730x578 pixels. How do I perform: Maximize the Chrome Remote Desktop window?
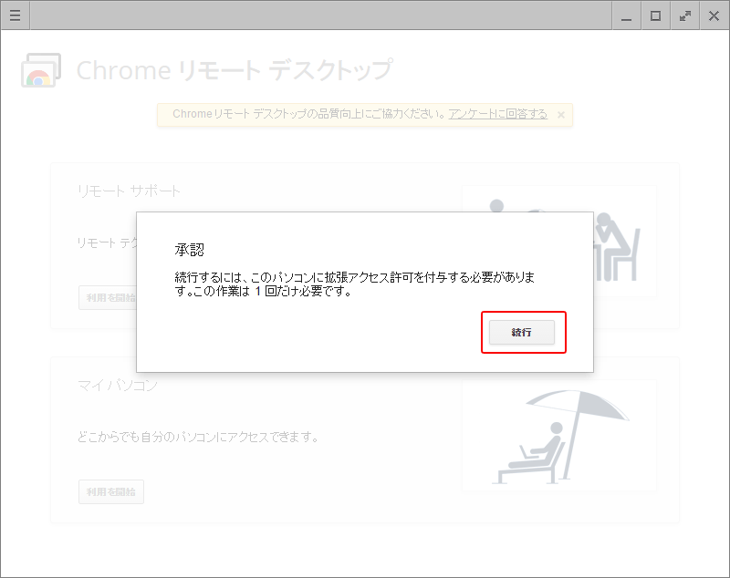(x=655, y=15)
